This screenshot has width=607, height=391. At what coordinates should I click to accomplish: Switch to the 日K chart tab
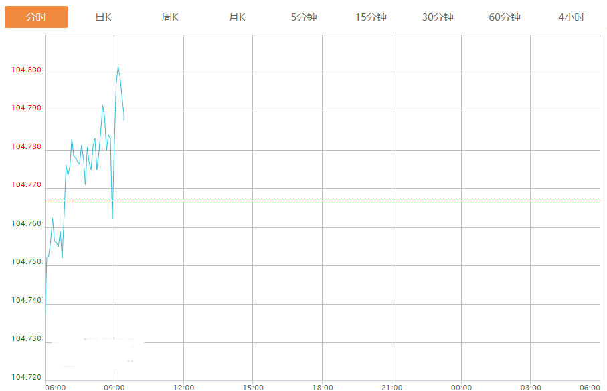pyautogui.click(x=103, y=17)
